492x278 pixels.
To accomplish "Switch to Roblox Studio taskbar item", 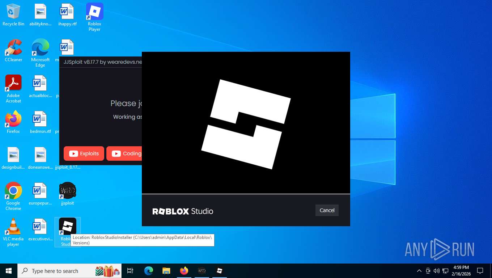I will tap(219, 271).
